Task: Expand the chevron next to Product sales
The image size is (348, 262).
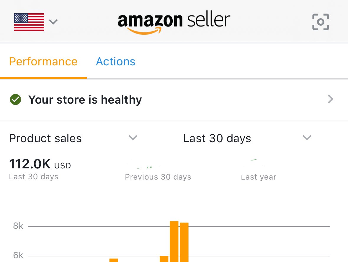Action: tap(133, 138)
